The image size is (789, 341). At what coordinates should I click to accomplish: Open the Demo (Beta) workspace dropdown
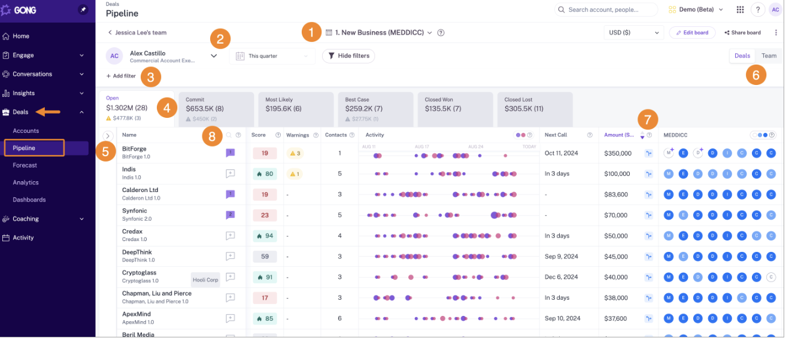pyautogui.click(x=696, y=10)
